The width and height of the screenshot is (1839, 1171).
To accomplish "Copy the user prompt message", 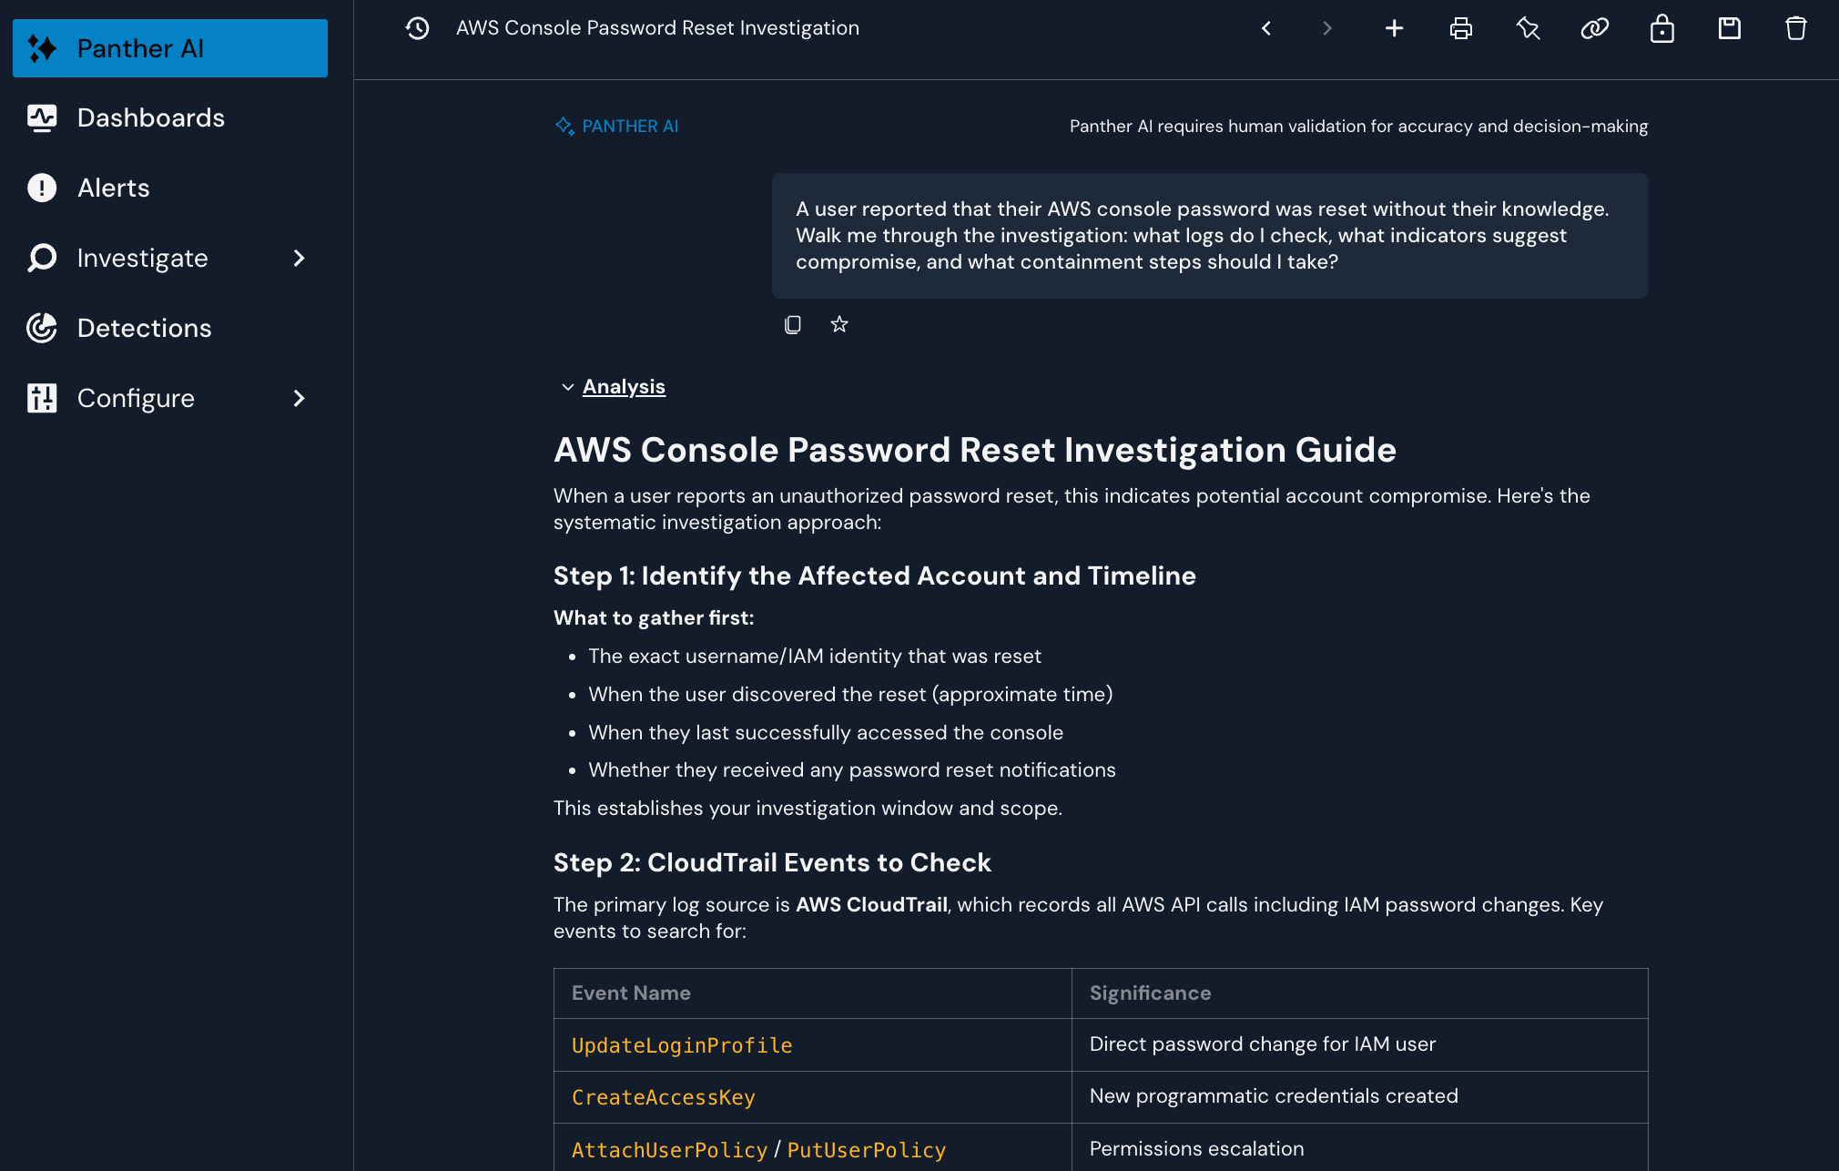I will point(793,324).
